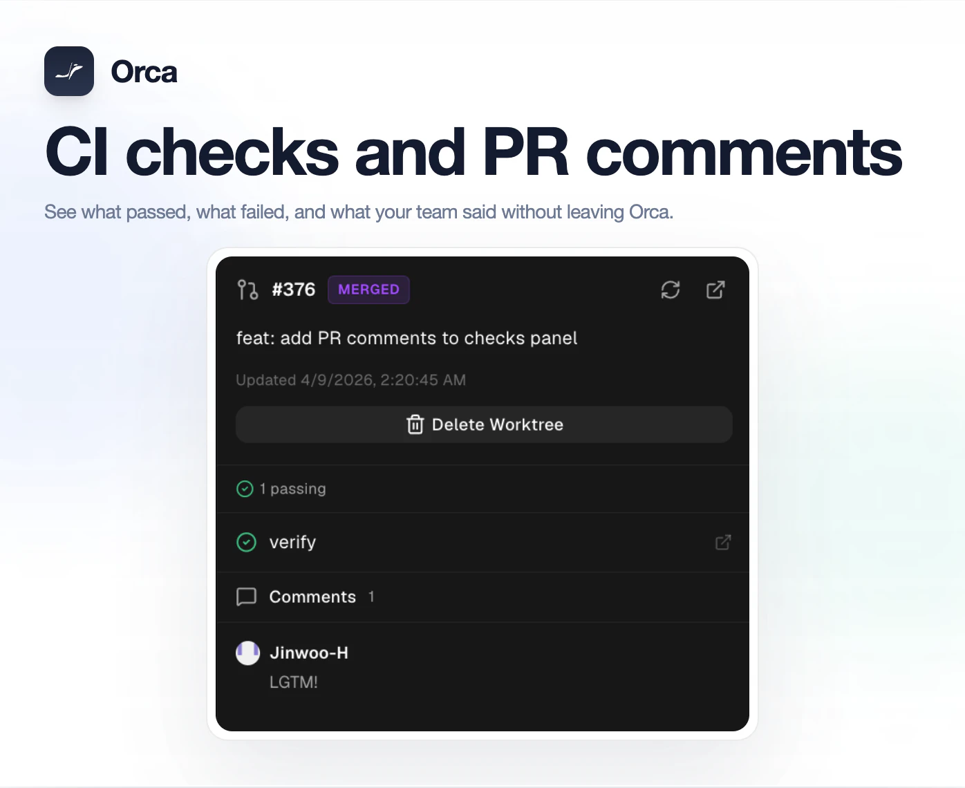Click the 'LGTM!' comment text

point(294,682)
